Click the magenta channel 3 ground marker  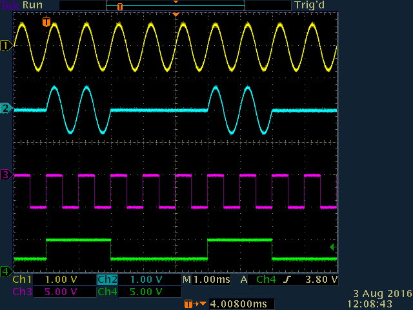pos(6,175)
